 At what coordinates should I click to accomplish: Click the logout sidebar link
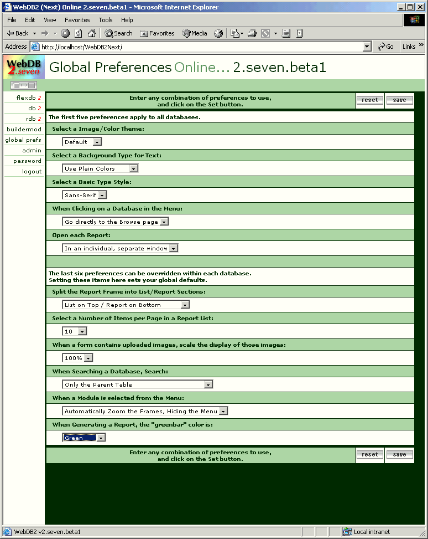(32, 172)
